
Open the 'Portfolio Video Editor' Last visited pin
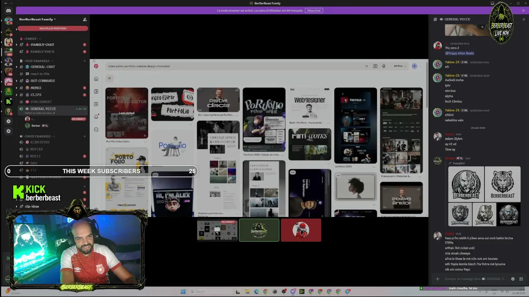click(126, 113)
